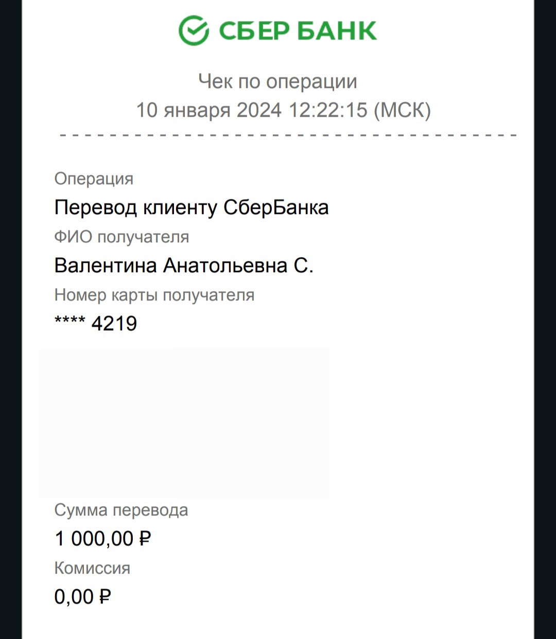Click the ruble sign after 1 000,00
556x639 pixels.
coord(145,539)
